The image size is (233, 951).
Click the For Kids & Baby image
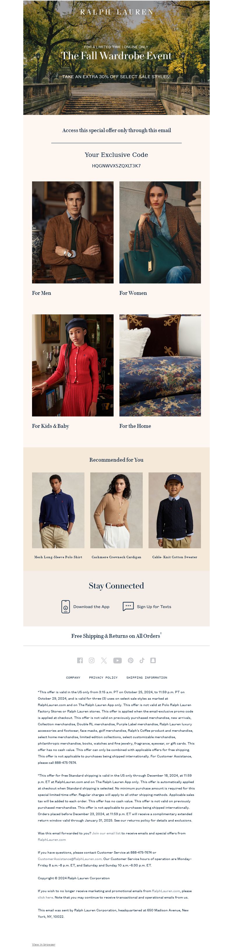73,365
